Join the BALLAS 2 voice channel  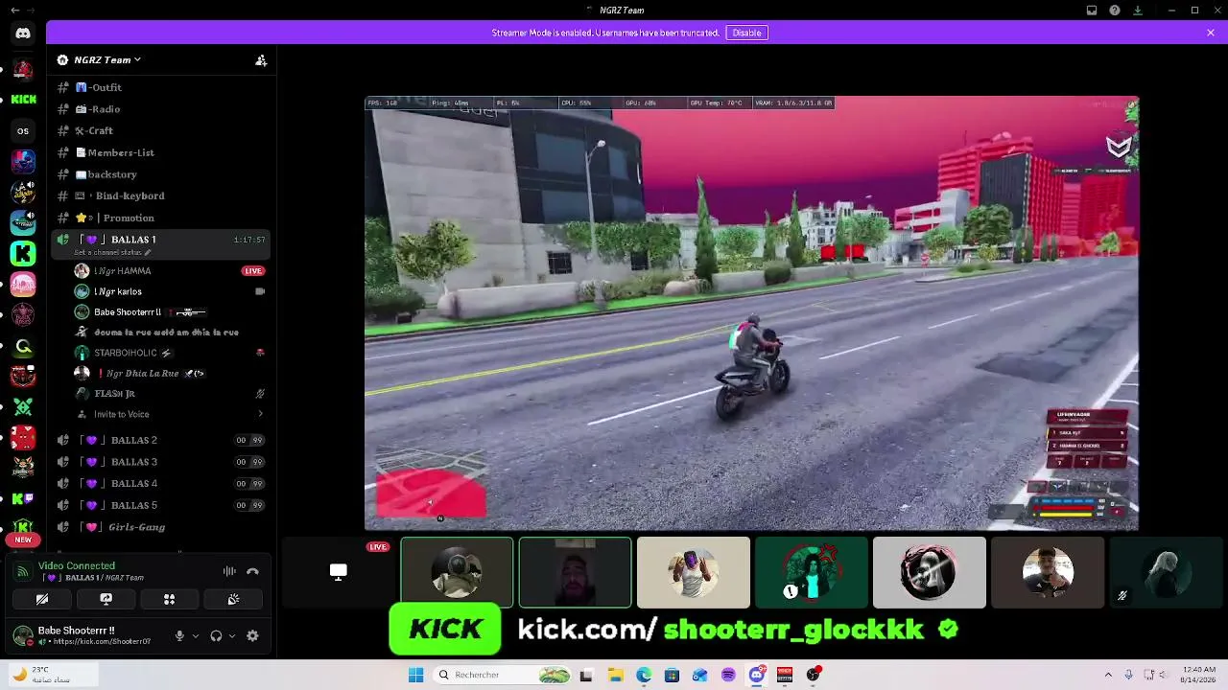(161, 440)
